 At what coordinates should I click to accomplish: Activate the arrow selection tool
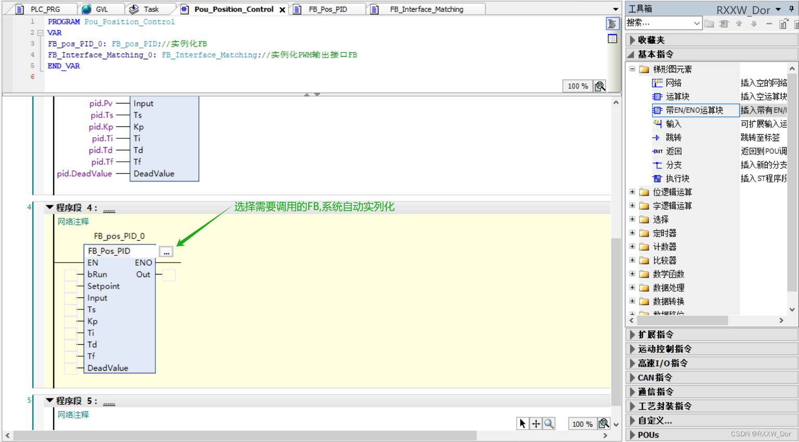[522, 423]
